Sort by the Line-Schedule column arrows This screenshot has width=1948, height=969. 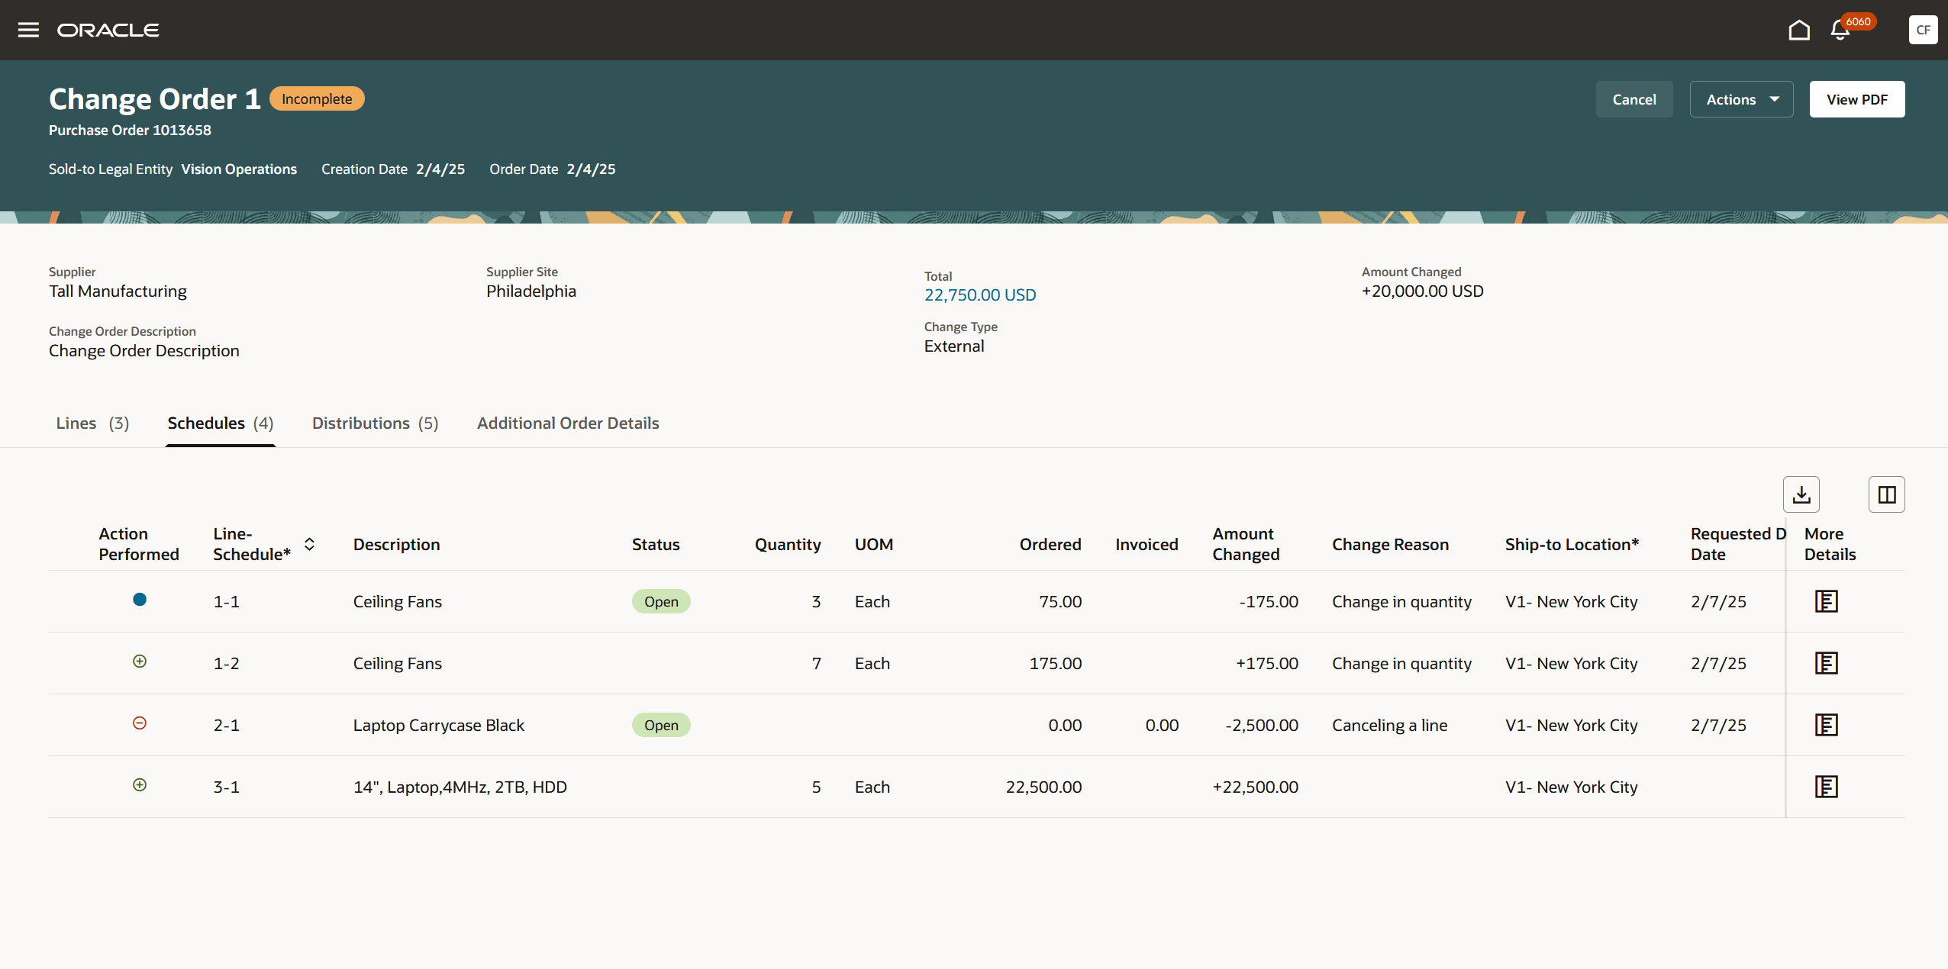tap(309, 544)
